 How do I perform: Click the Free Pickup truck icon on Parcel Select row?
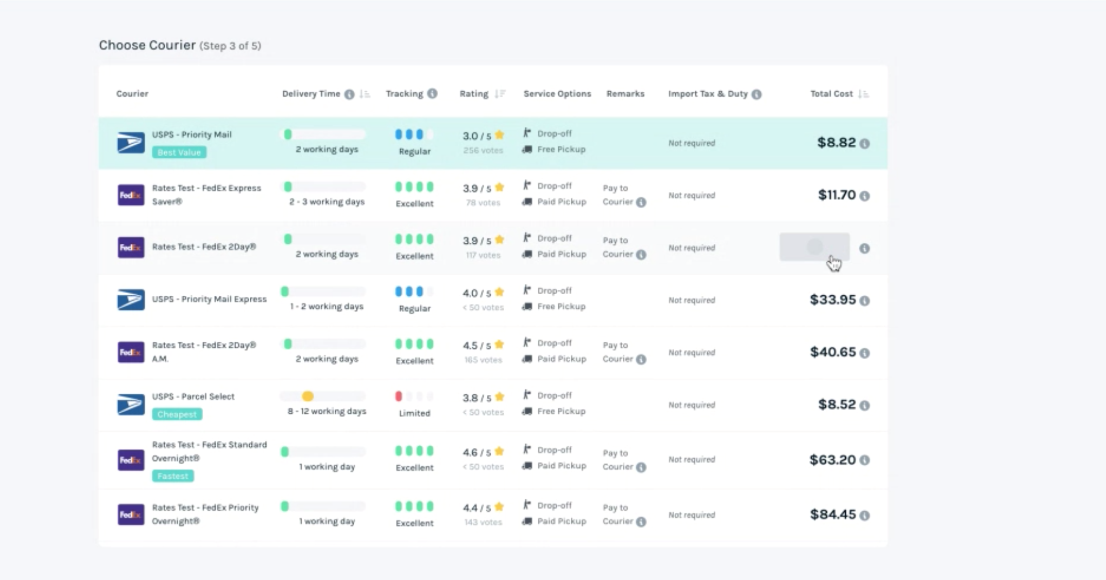527,412
